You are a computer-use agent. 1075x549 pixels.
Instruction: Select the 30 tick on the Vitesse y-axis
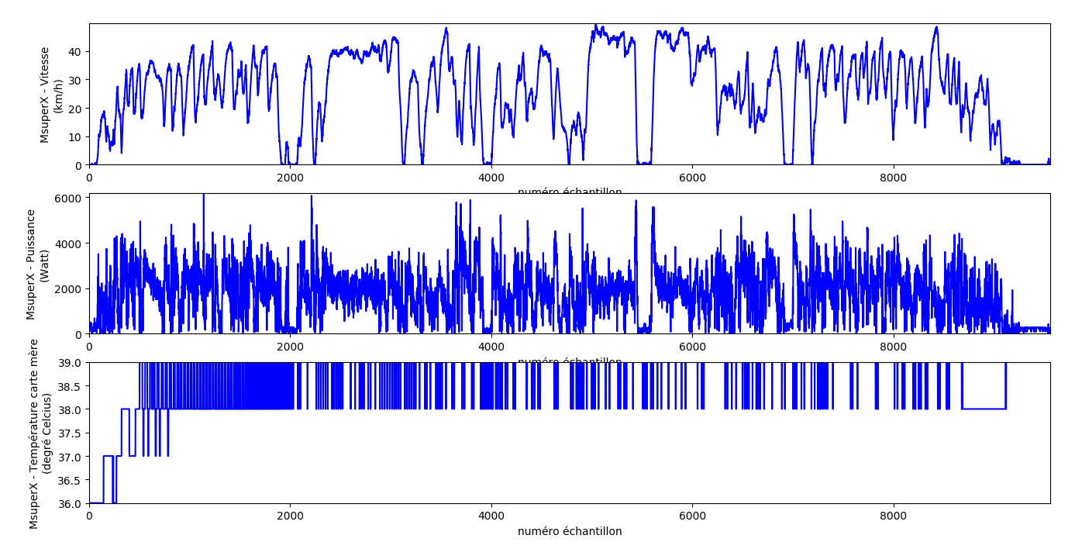pyautogui.click(x=77, y=81)
